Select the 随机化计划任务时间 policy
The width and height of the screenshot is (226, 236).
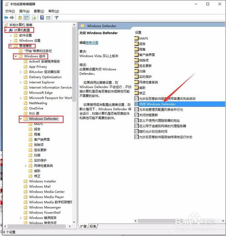pyautogui.click(x=151, y=131)
